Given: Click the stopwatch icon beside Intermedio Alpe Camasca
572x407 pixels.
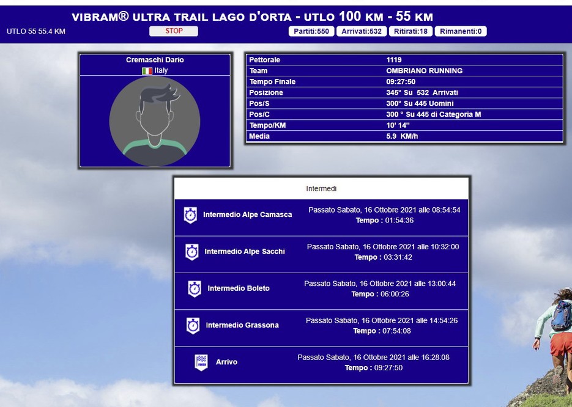Looking at the screenshot, I should (190, 215).
